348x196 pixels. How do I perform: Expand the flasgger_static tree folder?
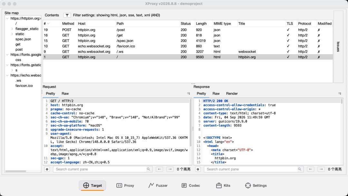click(x=12, y=29)
